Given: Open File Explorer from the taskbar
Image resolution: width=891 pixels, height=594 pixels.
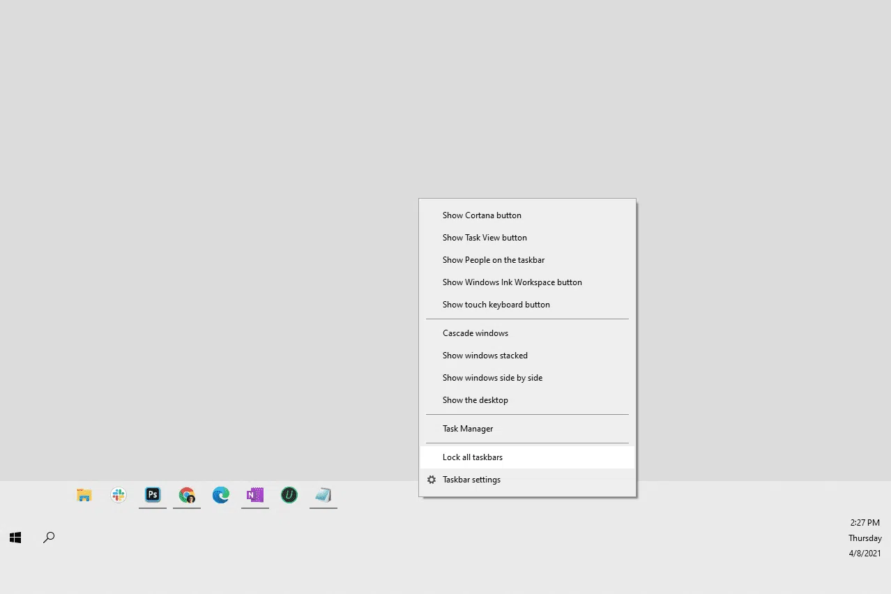Looking at the screenshot, I should 84,496.
